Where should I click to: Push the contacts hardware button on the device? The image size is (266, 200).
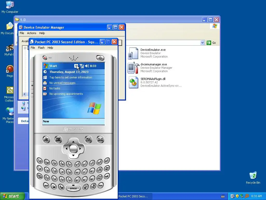(x=88, y=140)
